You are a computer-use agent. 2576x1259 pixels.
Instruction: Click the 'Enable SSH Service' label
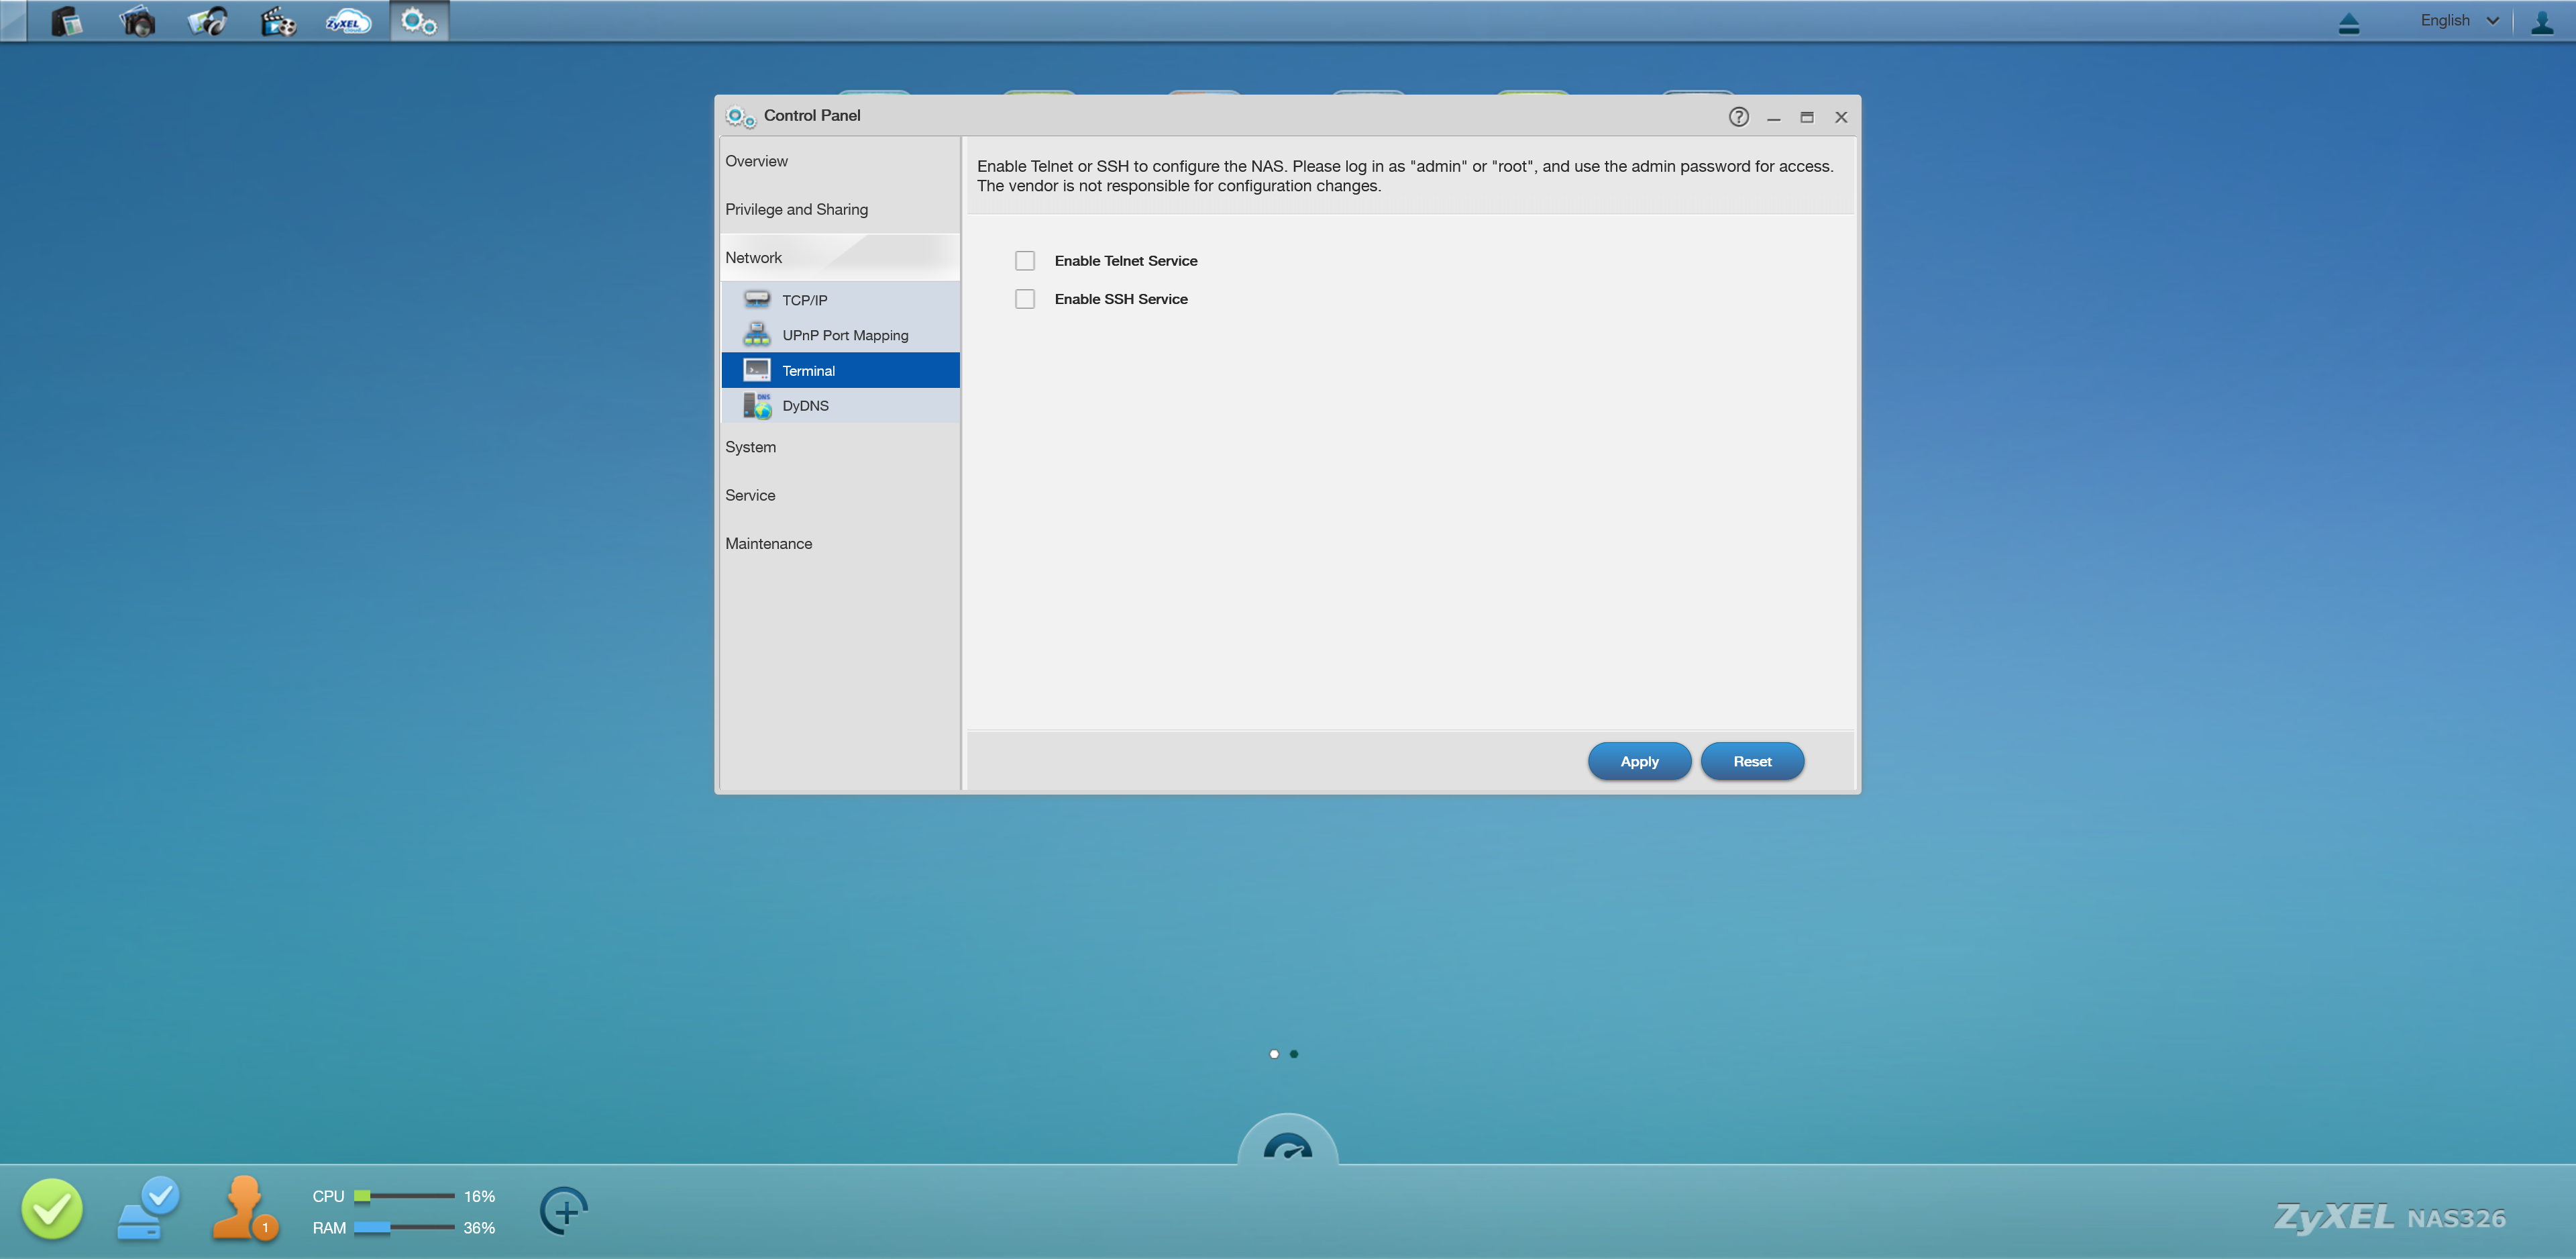tap(1121, 298)
